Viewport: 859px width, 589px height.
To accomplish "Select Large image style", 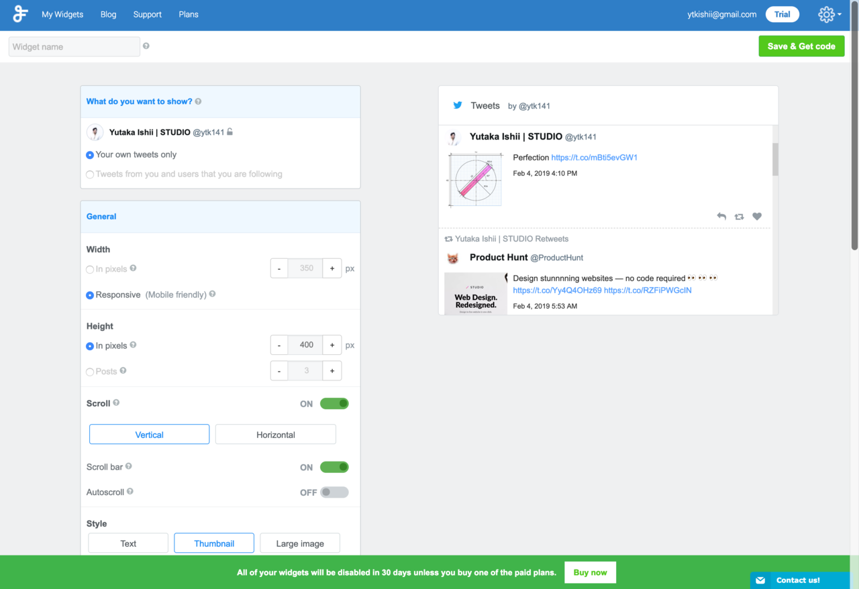I will 300,543.
